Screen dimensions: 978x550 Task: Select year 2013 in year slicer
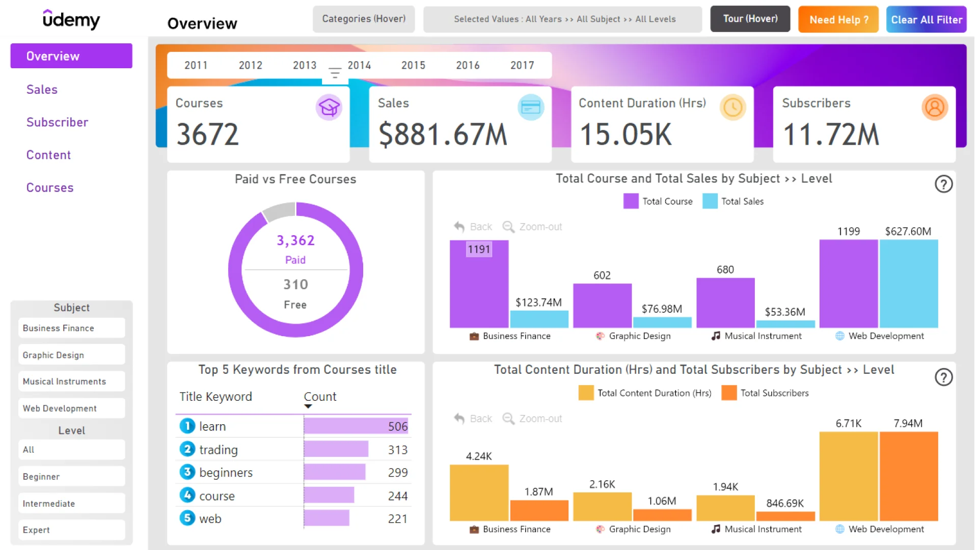pos(305,65)
